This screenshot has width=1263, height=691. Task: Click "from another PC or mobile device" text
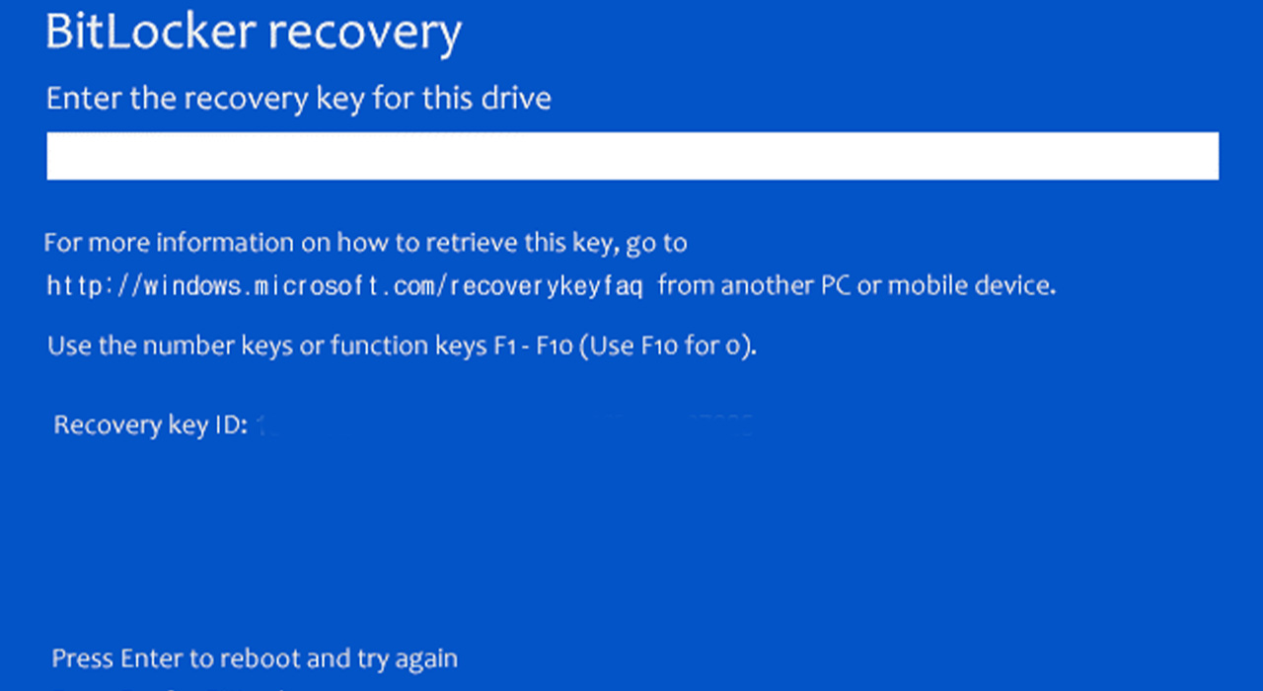pos(856,286)
